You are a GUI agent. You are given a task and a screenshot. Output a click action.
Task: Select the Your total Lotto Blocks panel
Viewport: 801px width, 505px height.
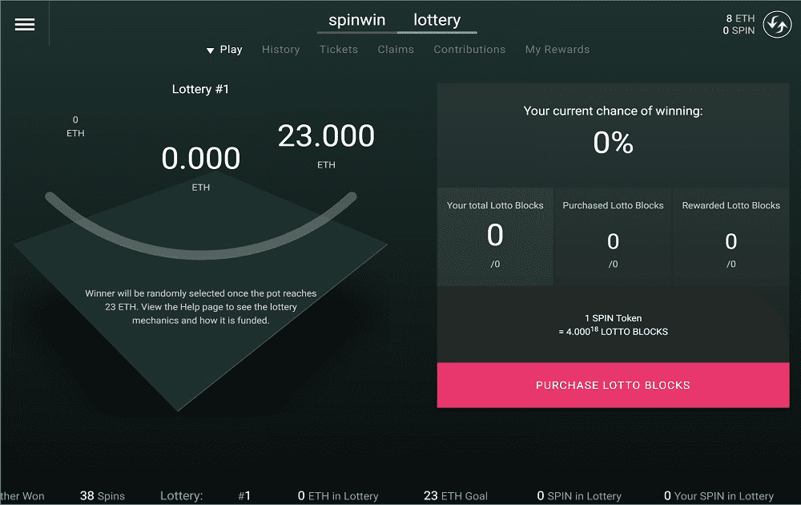495,236
